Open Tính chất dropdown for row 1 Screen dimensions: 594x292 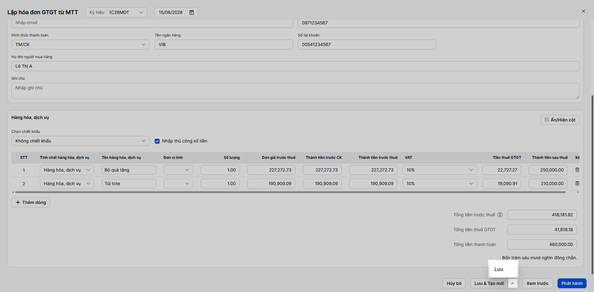(67, 170)
